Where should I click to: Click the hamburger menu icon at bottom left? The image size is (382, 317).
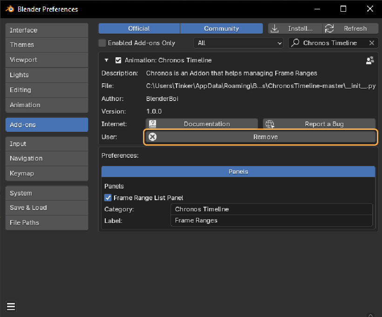point(11,306)
